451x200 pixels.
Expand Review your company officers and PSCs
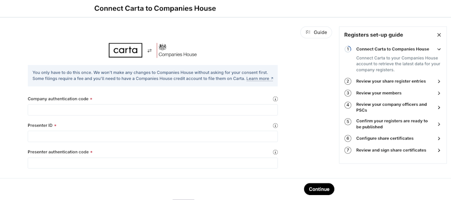pyautogui.click(x=439, y=107)
